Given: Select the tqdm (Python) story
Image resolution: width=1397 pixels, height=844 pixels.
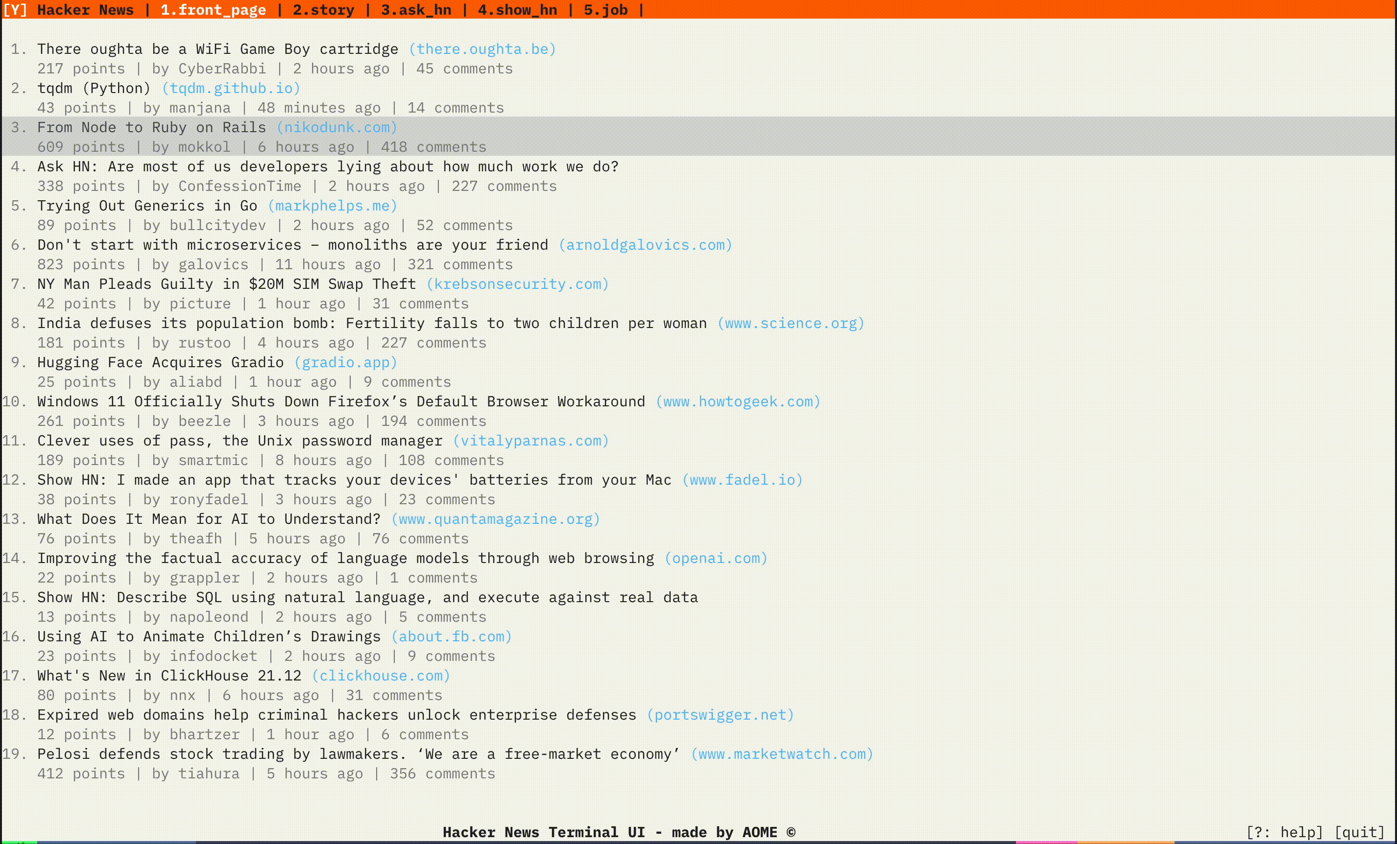Looking at the screenshot, I should coord(94,88).
